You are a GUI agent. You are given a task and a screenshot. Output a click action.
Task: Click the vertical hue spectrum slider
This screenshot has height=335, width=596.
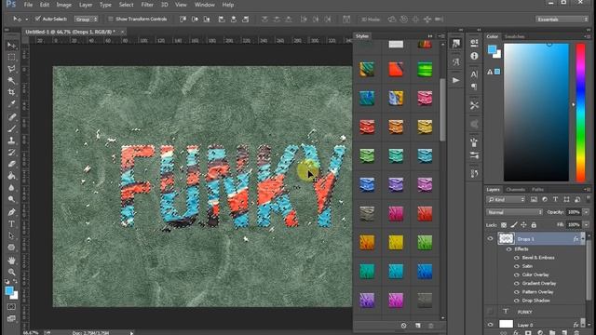click(580, 113)
